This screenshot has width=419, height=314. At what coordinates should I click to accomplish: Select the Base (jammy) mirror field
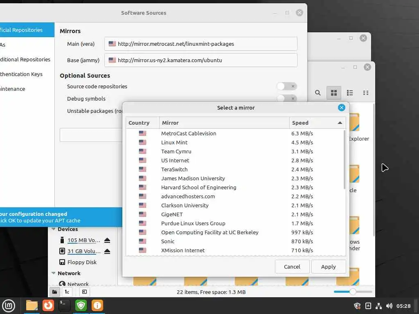point(200,60)
